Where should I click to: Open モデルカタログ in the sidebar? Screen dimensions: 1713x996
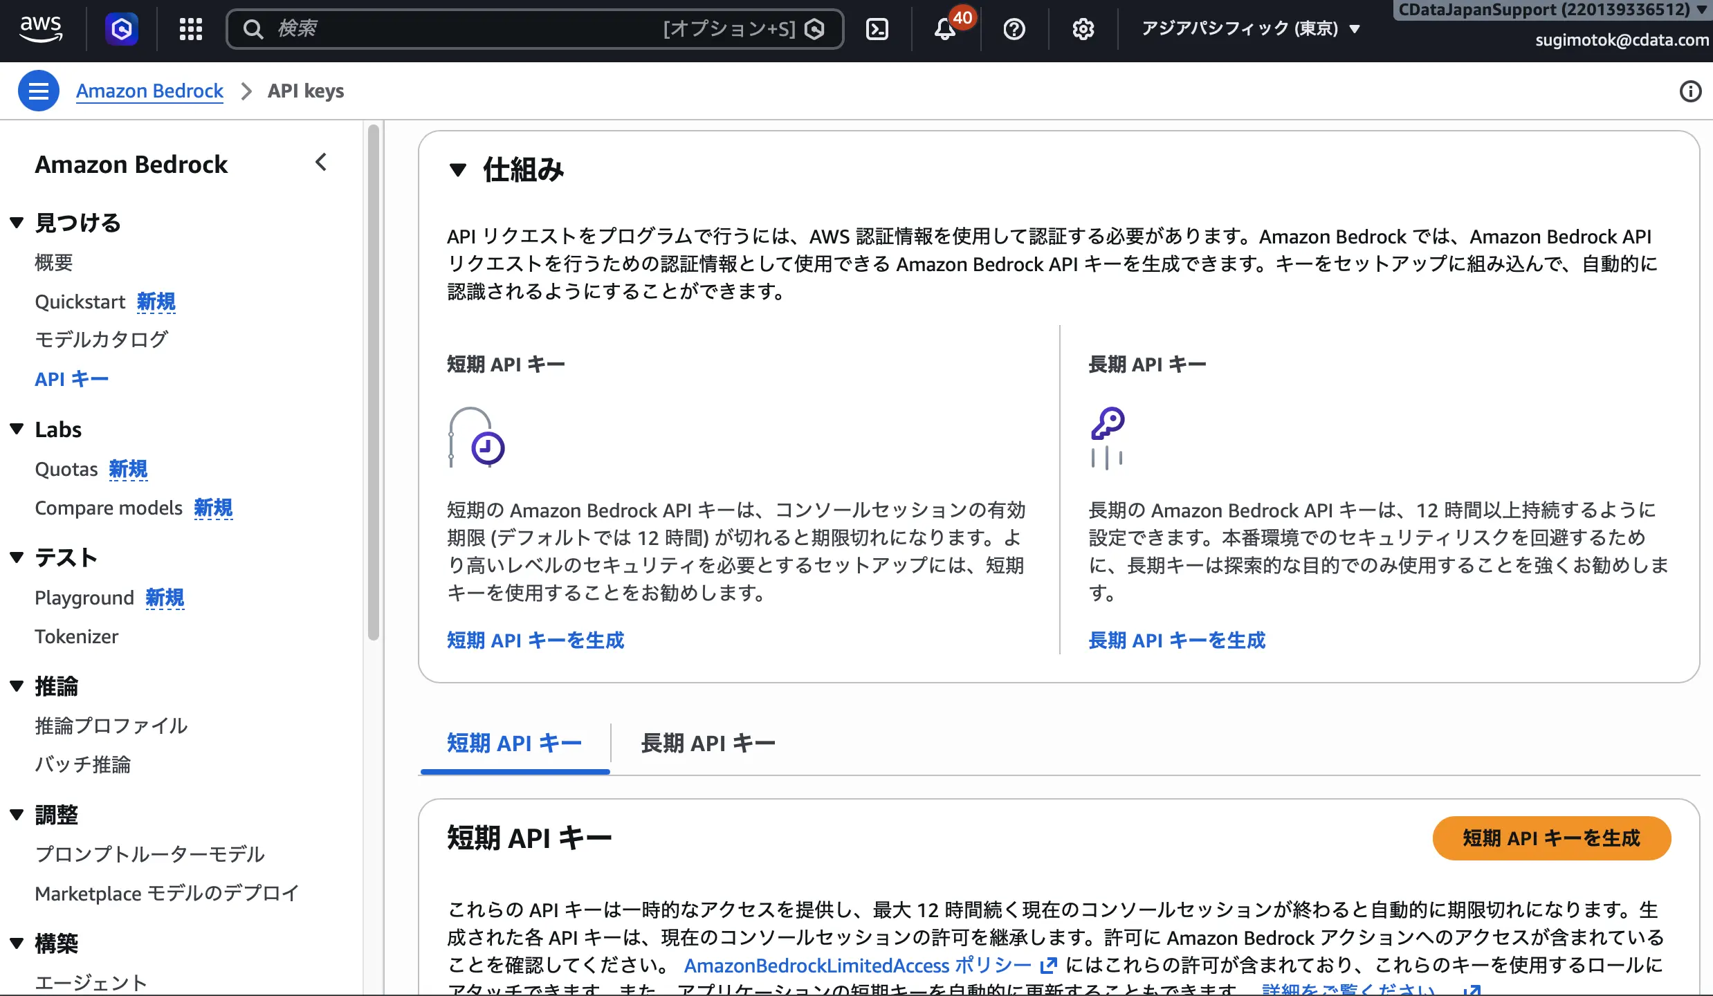pos(101,340)
